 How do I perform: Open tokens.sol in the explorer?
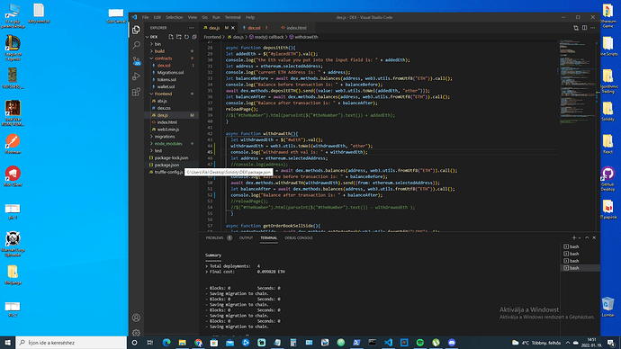pos(166,79)
